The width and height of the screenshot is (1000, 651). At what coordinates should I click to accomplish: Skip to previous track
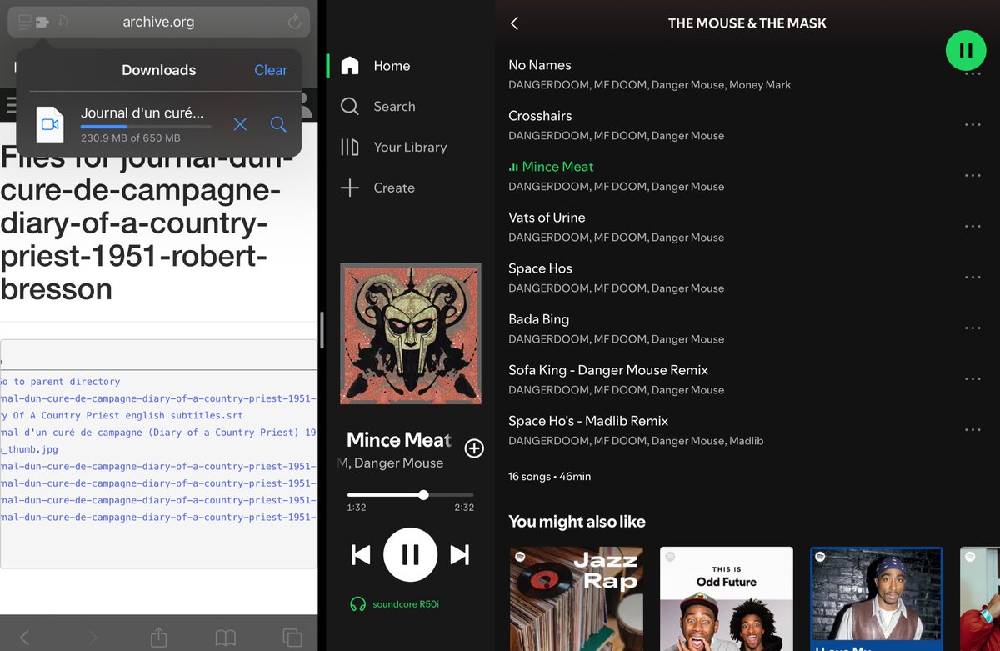coord(360,555)
